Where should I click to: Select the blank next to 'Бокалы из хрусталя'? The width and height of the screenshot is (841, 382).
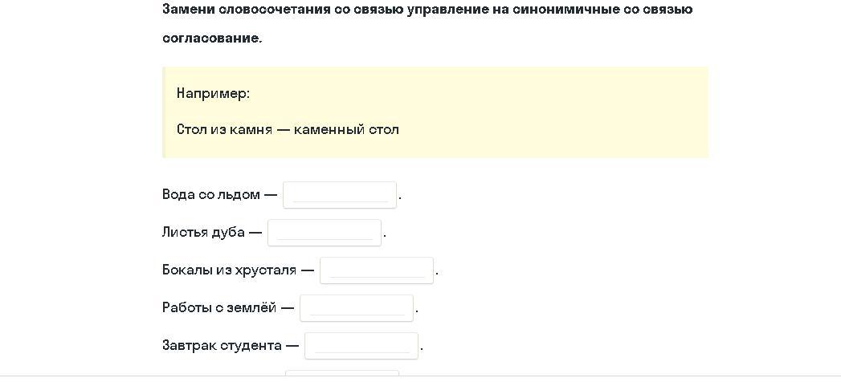tap(377, 270)
